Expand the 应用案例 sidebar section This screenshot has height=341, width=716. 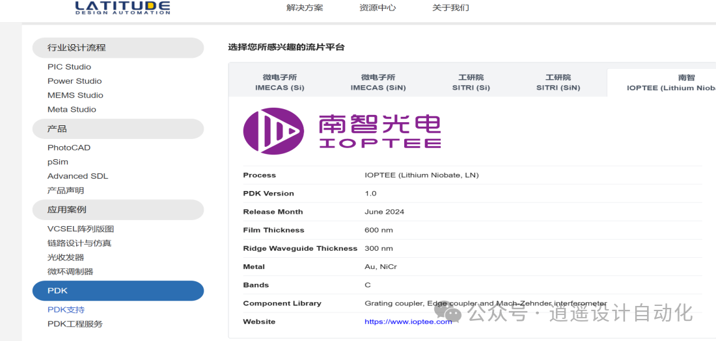pos(118,210)
